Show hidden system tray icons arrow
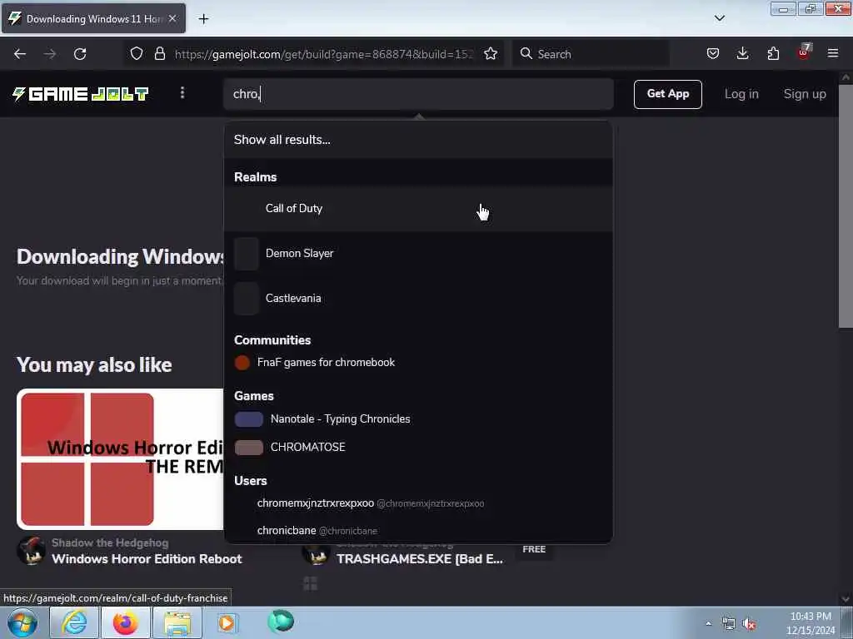853x639 pixels. click(708, 623)
